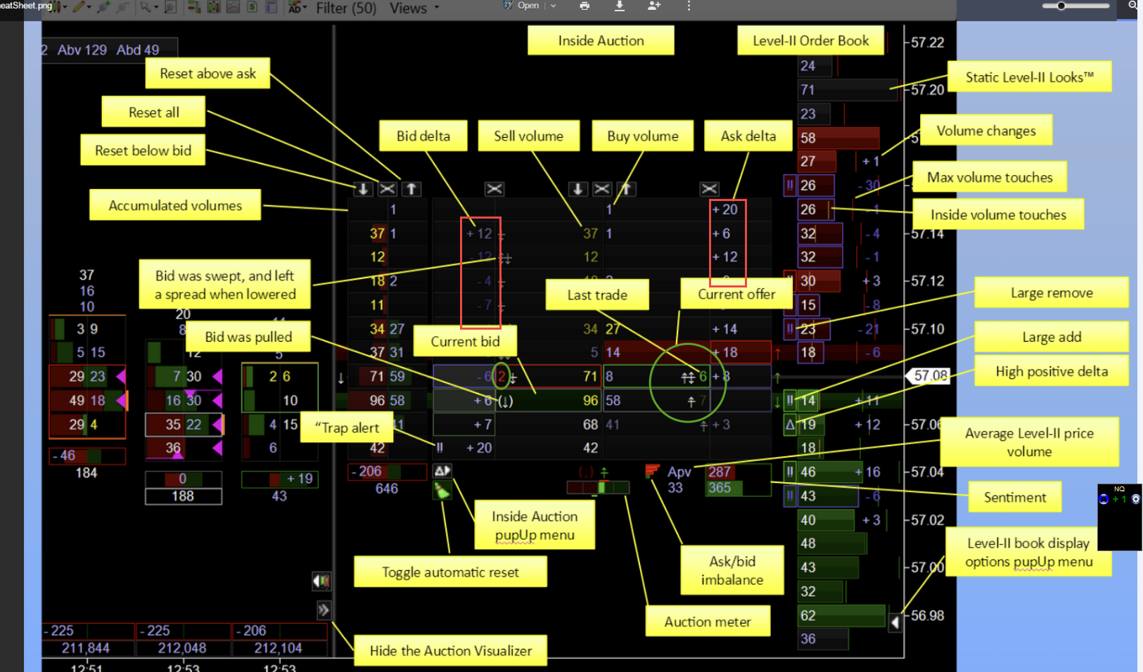
Task: Click the 211,844 volume value
Action: pos(86,648)
